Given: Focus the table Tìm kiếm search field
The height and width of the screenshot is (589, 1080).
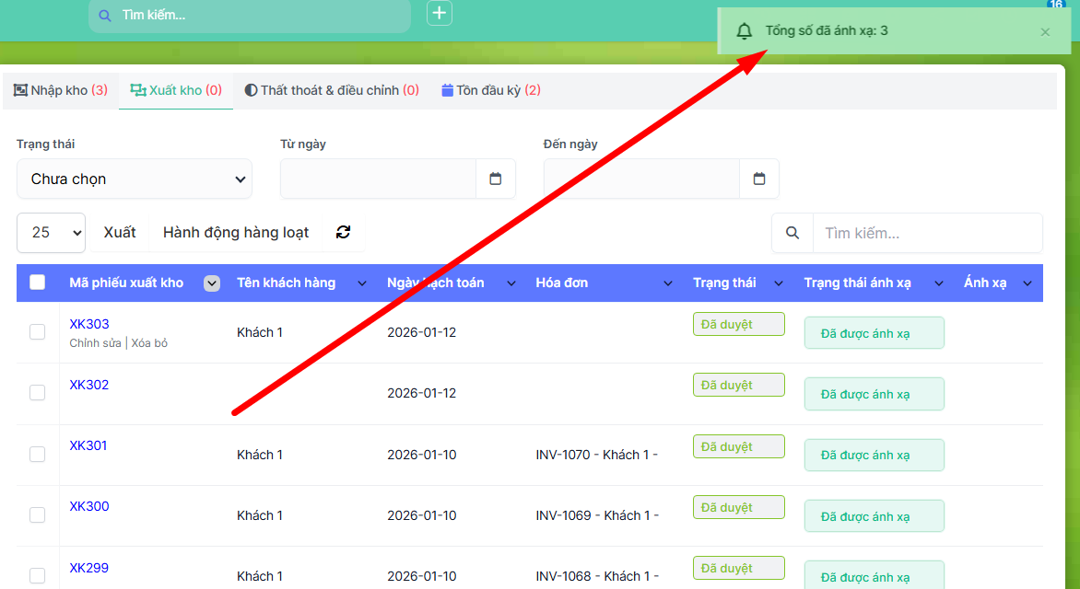Looking at the screenshot, I should click(926, 233).
